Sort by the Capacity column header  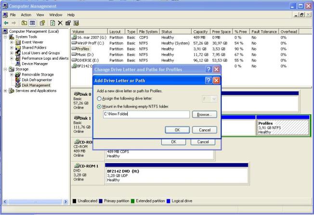click(x=201, y=32)
